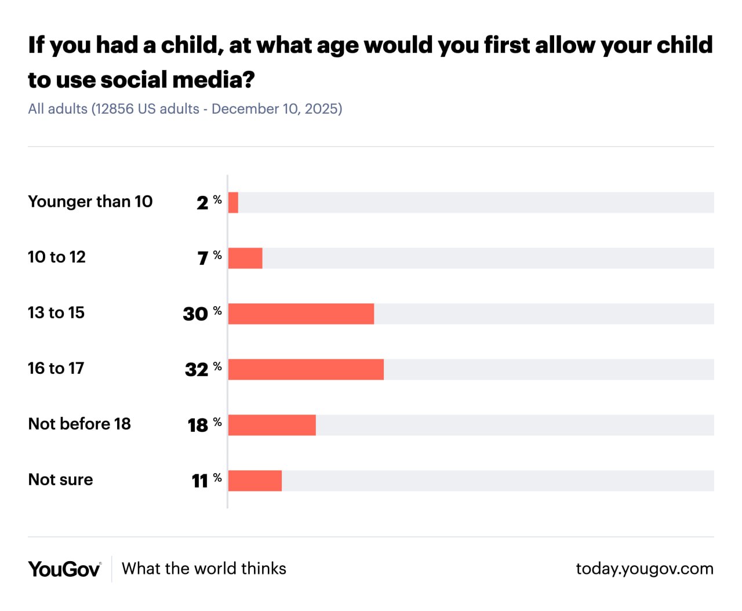
Task: Click the red bar for Not sure
Action: (x=255, y=481)
